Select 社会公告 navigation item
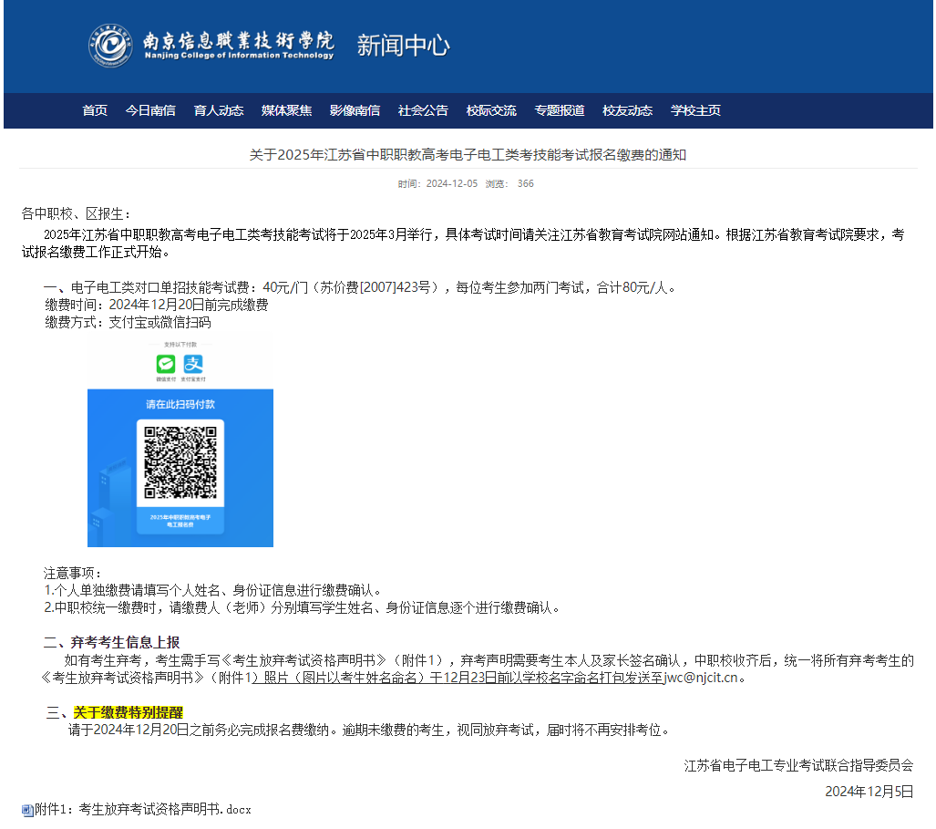This screenshot has width=936, height=829. (x=423, y=110)
